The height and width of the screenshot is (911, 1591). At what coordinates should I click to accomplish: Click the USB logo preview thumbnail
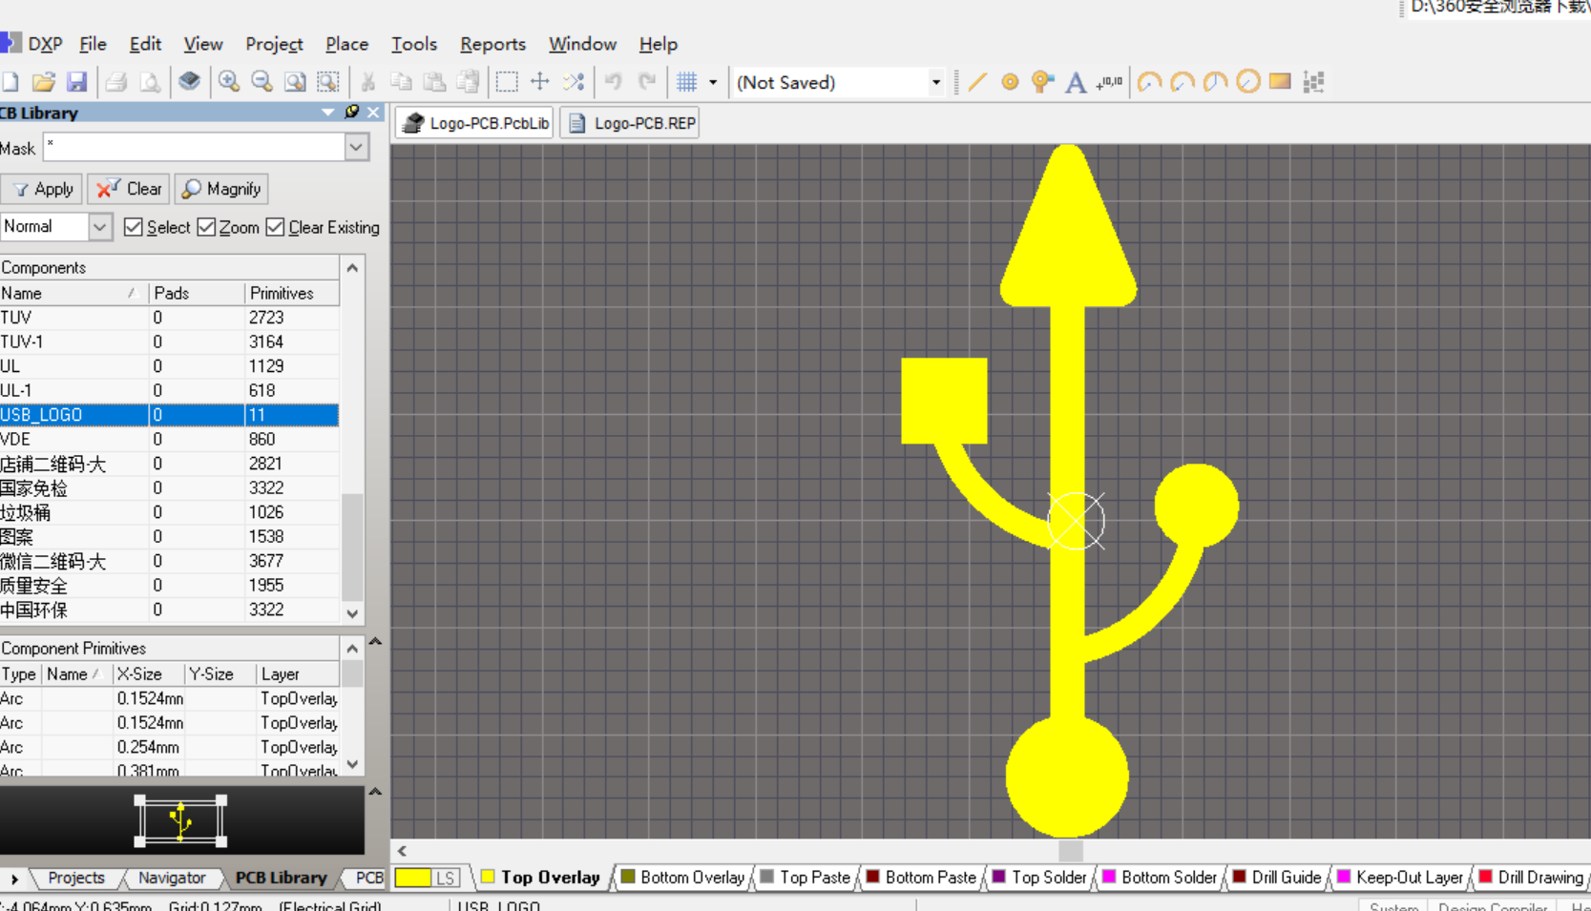(x=180, y=820)
